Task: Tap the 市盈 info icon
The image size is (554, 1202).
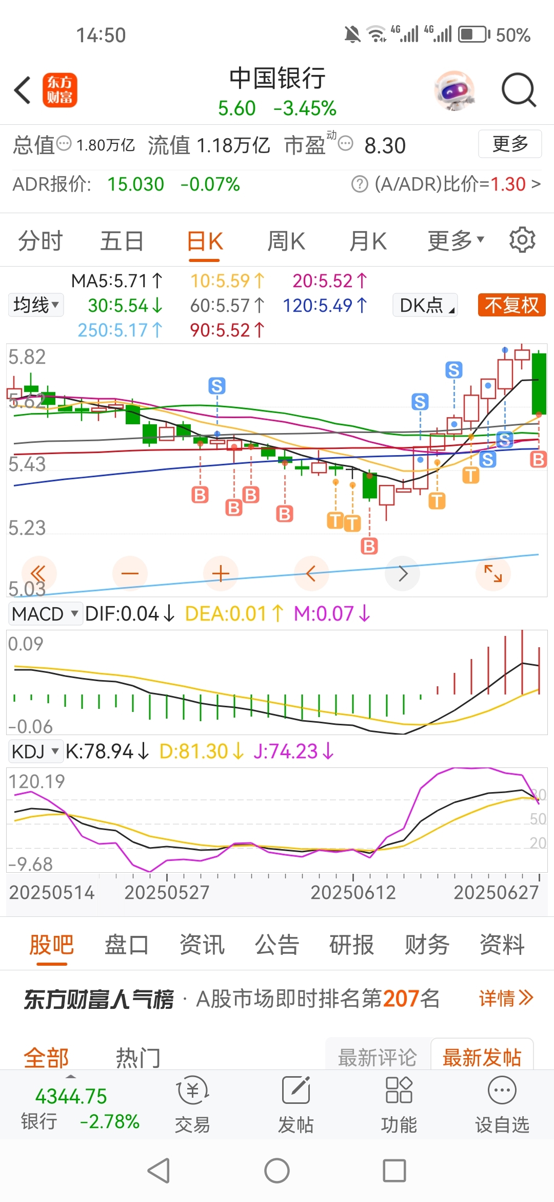Action: click(x=346, y=143)
